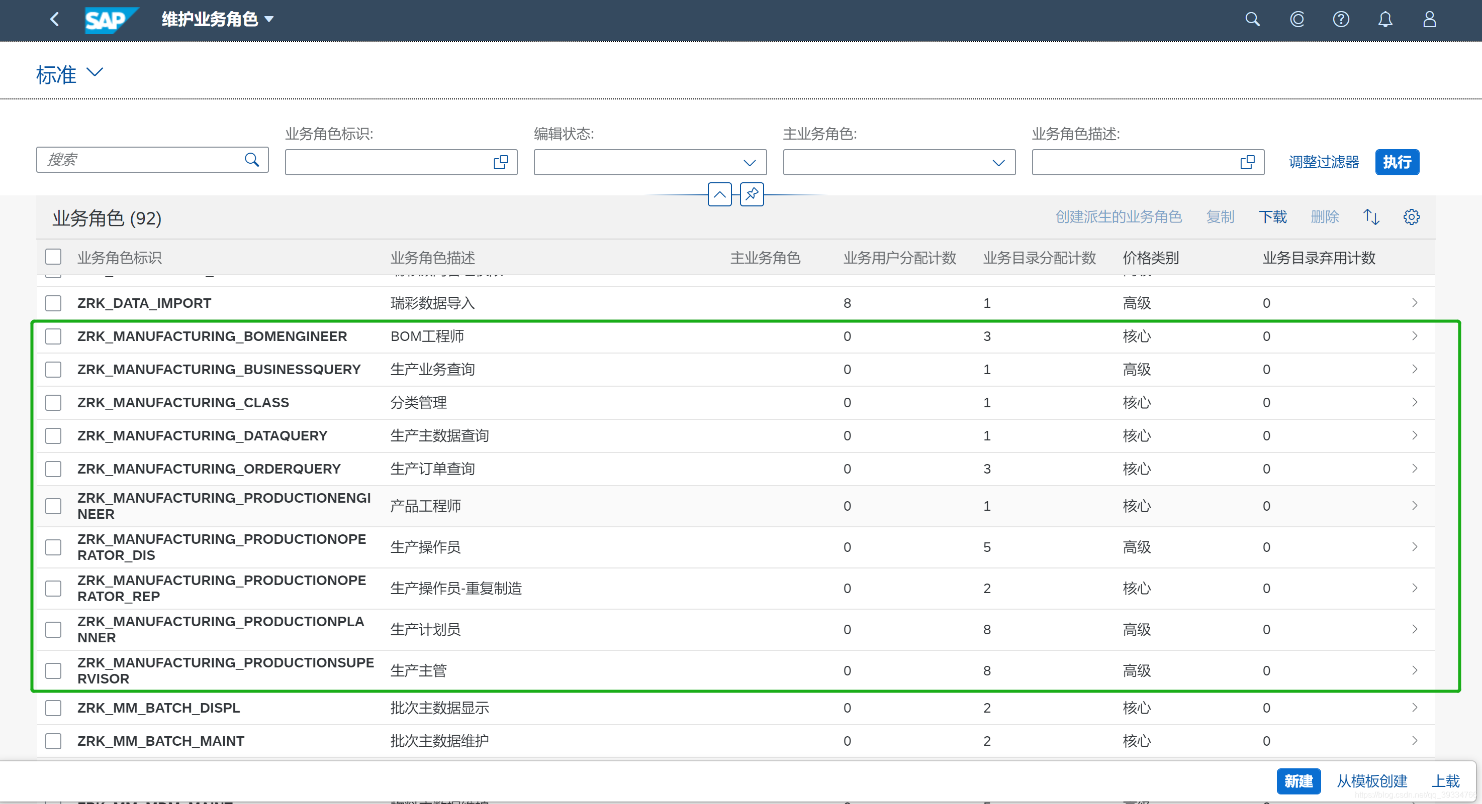Click the back arrow in header
The image size is (1482, 804).
[55, 20]
